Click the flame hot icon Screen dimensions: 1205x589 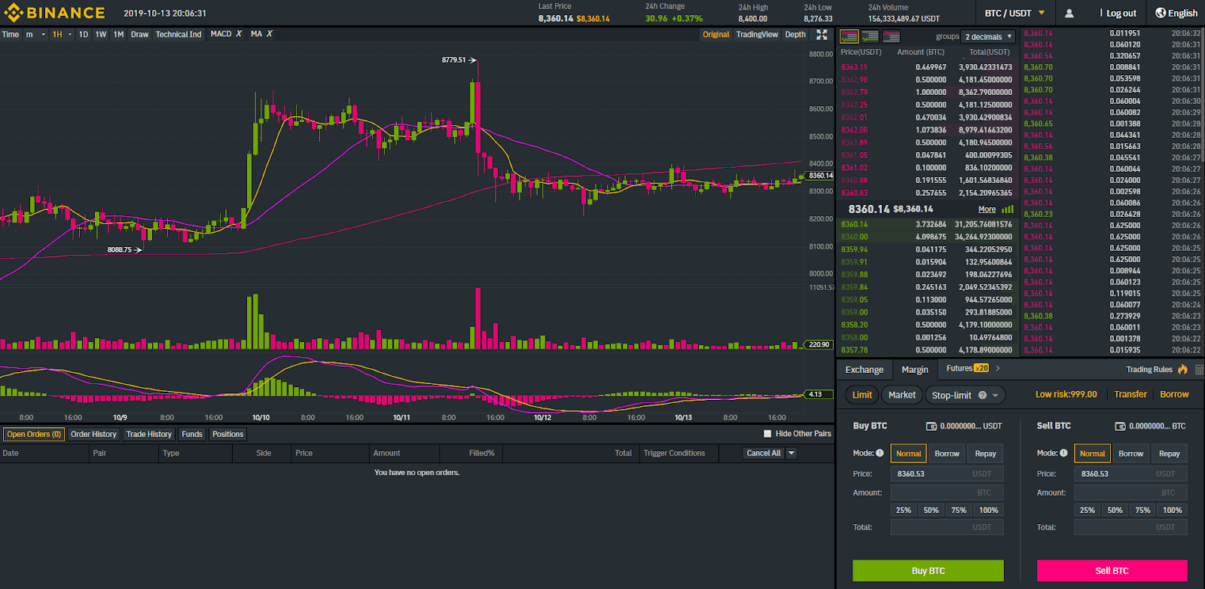pos(1182,369)
